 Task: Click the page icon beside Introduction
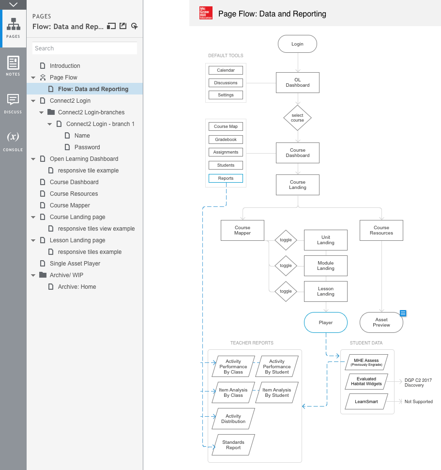click(x=43, y=65)
